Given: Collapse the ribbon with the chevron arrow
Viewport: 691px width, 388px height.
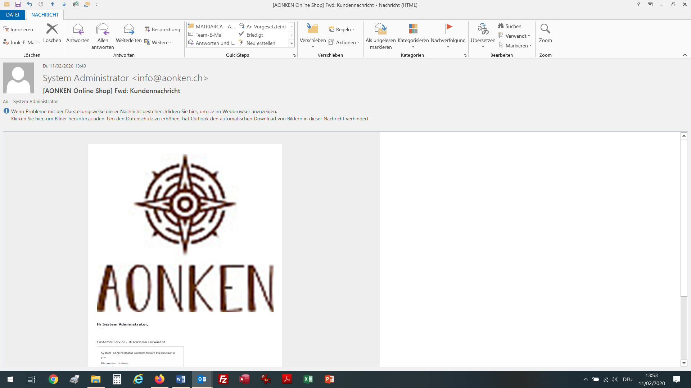Looking at the screenshot, I should (x=685, y=55).
